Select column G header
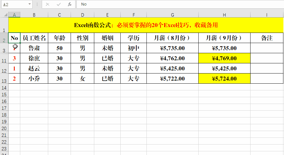The image size is (284, 155). click(173, 15)
